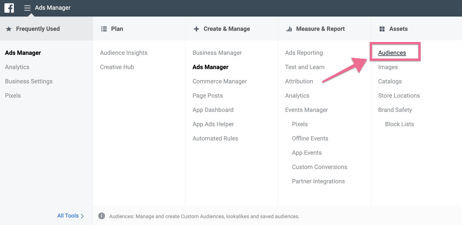
Task: Select Ads Manager under Create & Manage
Action: [x=210, y=67]
